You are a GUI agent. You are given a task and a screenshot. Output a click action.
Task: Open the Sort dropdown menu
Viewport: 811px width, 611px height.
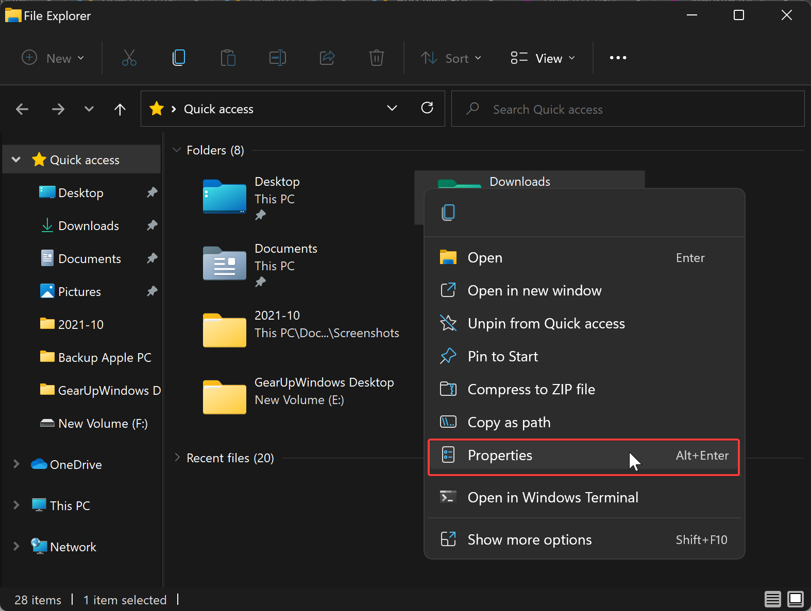[x=451, y=58]
